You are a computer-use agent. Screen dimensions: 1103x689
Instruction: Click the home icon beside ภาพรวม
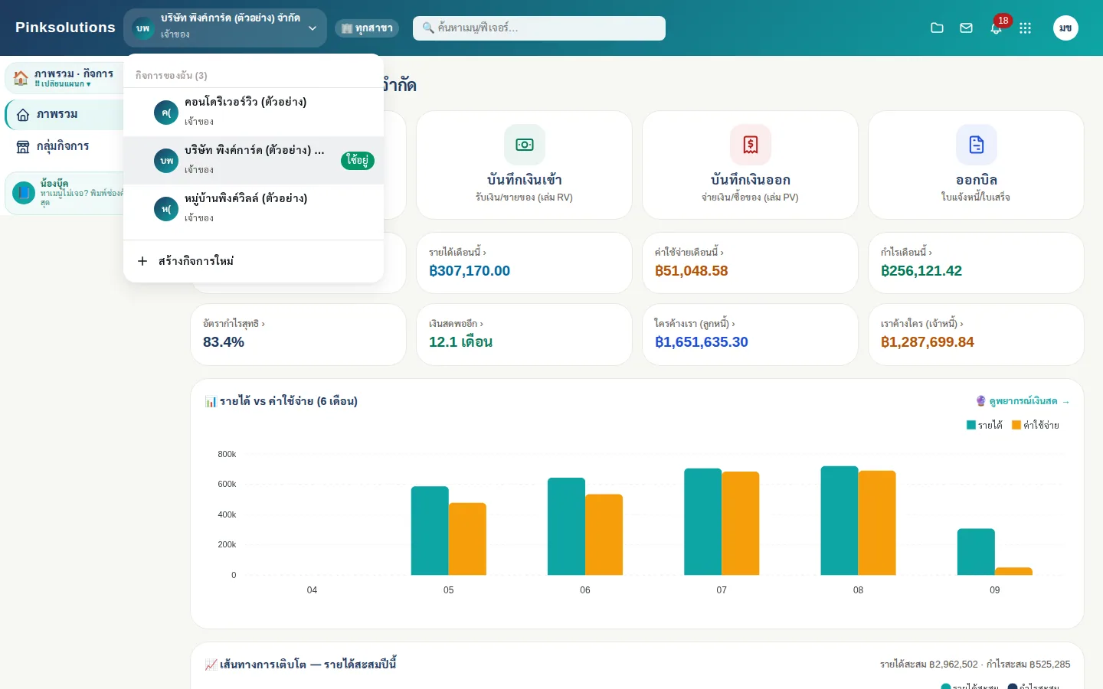click(23, 115)
